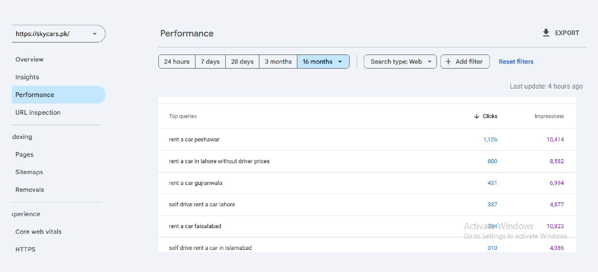Sort table by Impressions column header
This screenshot has width=598, height=272.
549,116
